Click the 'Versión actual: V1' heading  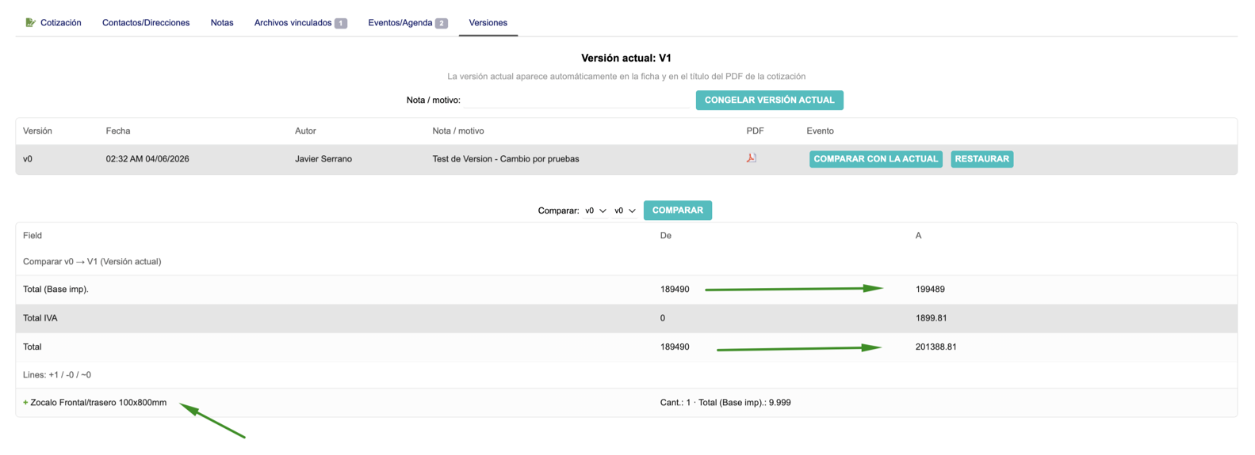(x=626, y=58)
